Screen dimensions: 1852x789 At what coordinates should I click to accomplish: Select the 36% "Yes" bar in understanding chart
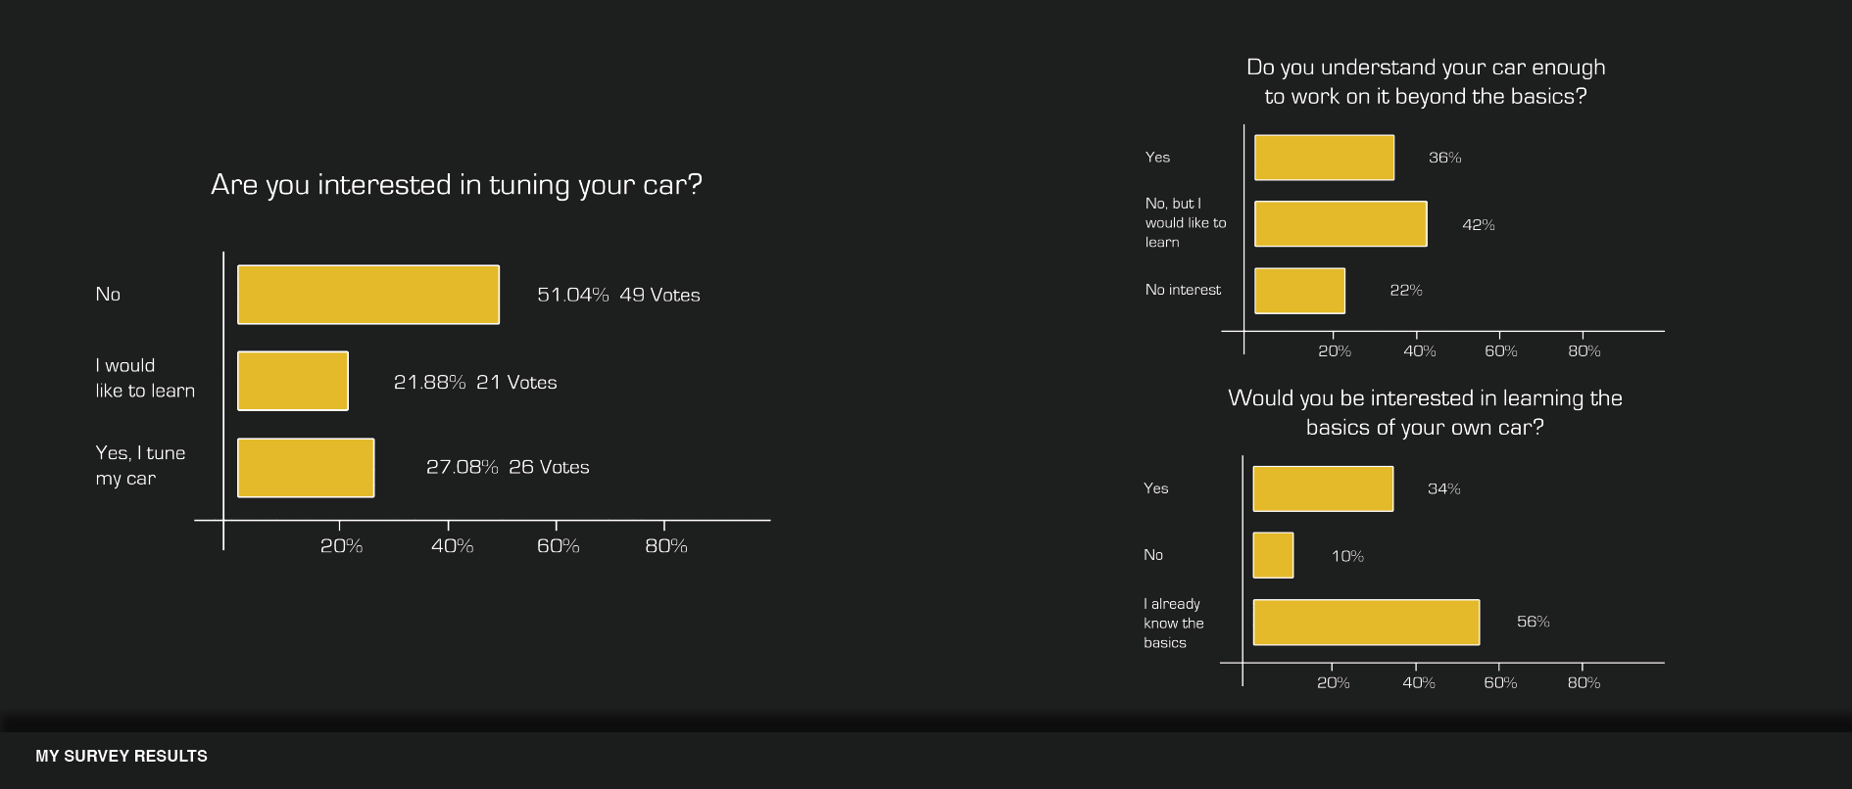(x=1324, y=158)
